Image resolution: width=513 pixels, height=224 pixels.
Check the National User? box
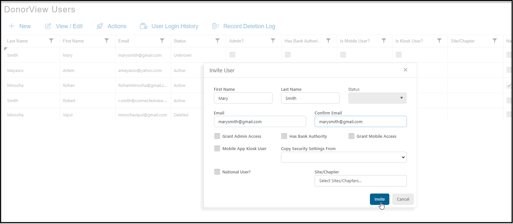coord(217,172)
